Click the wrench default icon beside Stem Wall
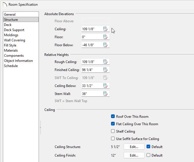Screen dimensions: 194x162 106,94
